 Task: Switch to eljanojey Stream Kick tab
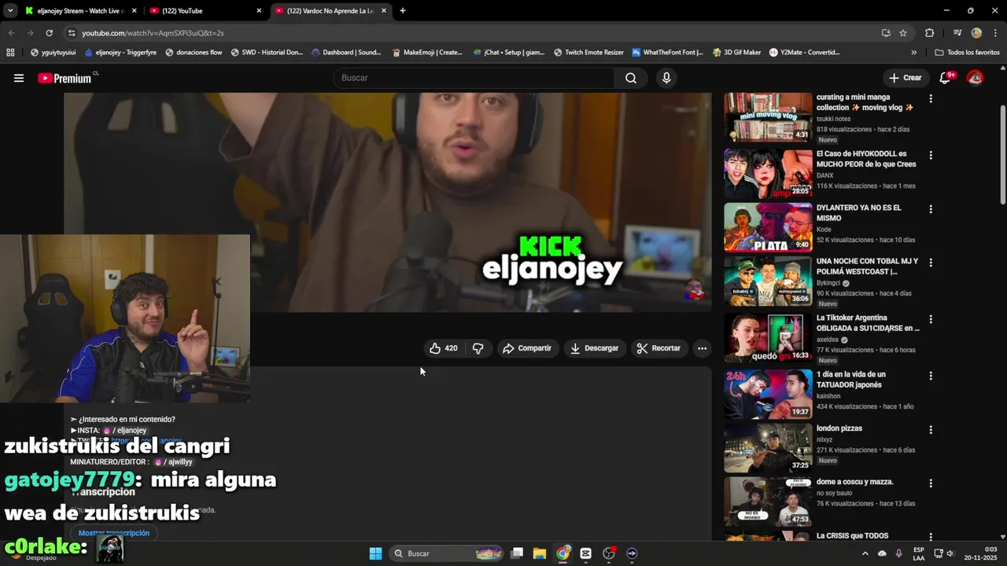tap(80, 11)
